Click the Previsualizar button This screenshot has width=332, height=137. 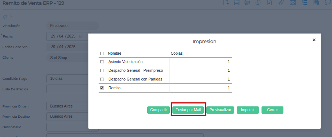[x=220, y=110]
